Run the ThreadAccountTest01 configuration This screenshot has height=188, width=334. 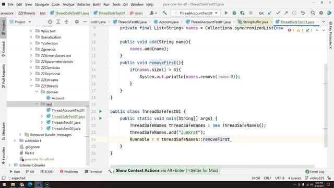226,13
